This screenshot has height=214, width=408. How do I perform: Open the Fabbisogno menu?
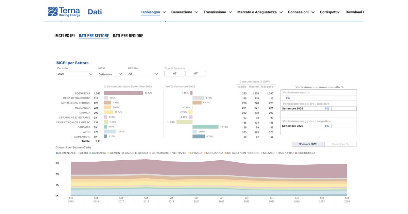(150, 12)
